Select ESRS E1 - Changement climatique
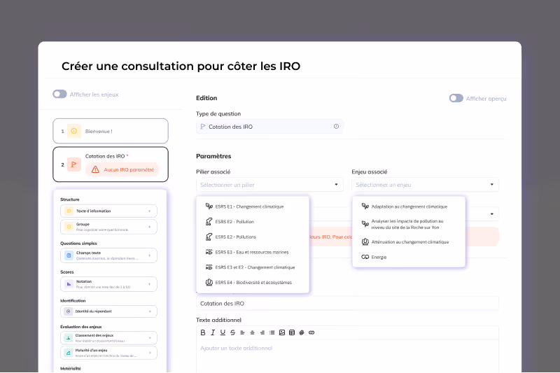 point(253,206)
